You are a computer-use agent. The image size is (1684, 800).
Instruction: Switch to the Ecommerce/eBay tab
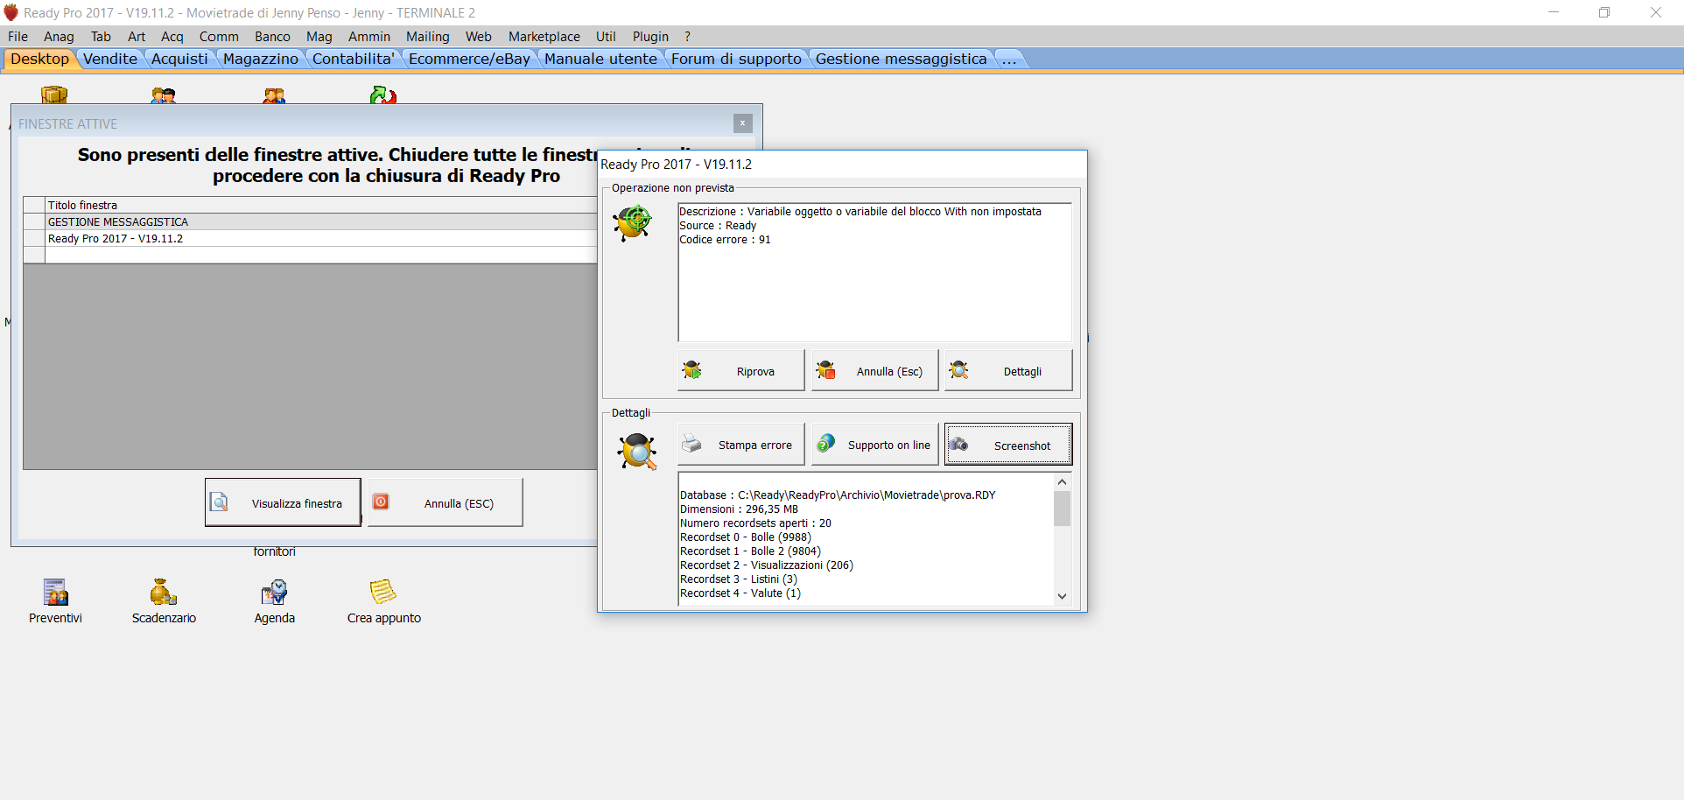pos(469,59)
